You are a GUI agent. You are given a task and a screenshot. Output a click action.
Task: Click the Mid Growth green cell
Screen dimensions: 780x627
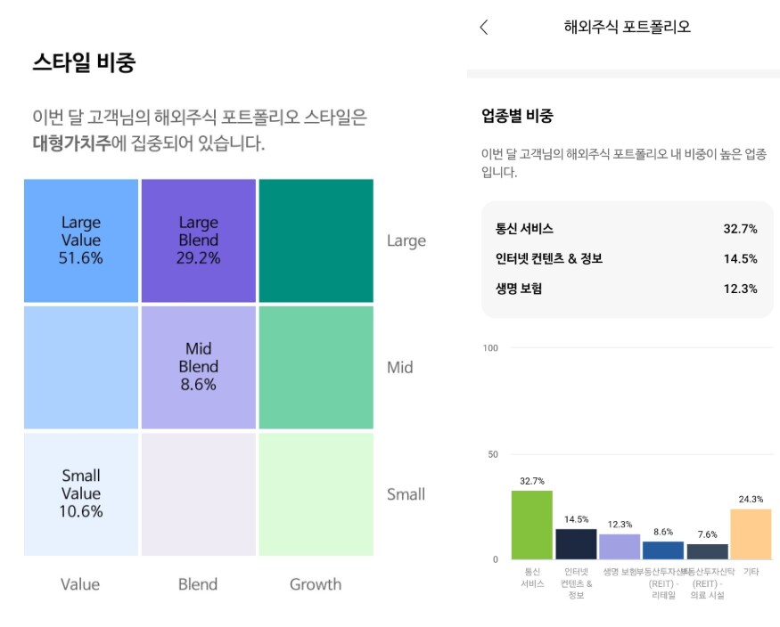click(316, 367)
